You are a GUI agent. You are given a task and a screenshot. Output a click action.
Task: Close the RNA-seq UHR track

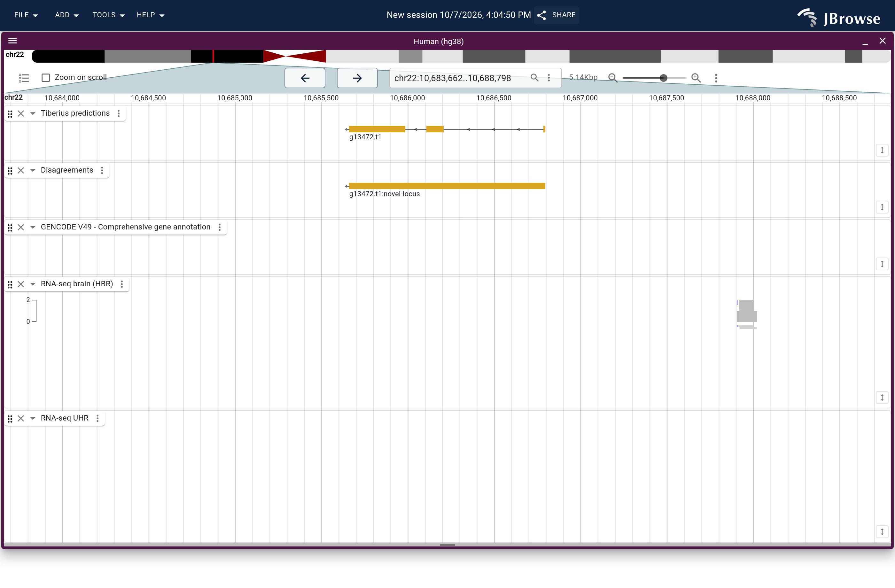coord(21,418)
